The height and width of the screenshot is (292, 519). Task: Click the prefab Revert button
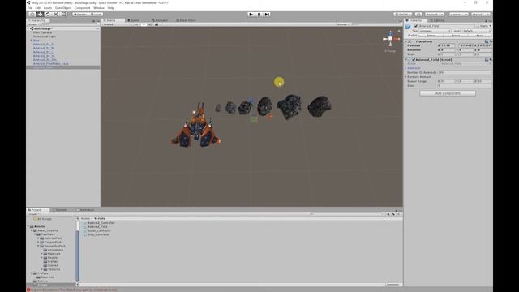click(456, 36)
